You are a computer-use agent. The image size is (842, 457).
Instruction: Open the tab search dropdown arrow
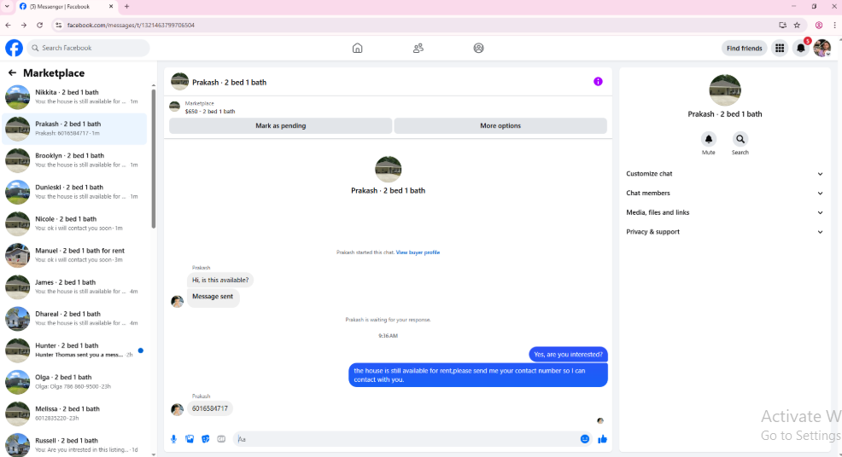(7, 7)
